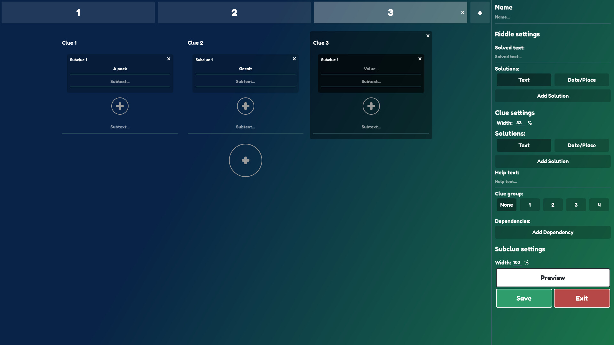Open the Preview button
This screenshot has width=614, height=345.
coord(553,278)
